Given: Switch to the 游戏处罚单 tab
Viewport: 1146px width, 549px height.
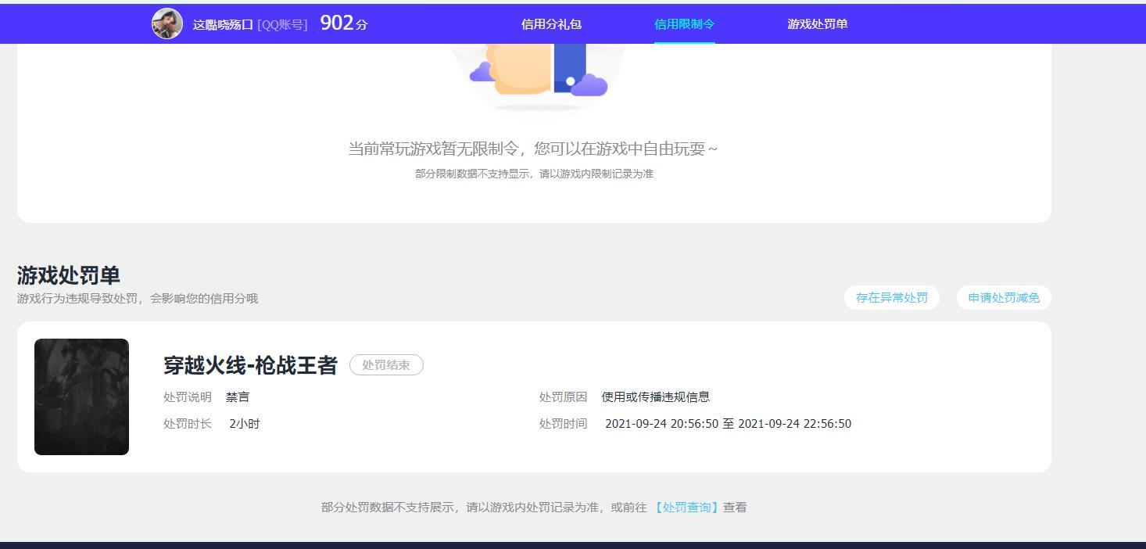Looking at the screenshot, I should [x=816, y=24].
